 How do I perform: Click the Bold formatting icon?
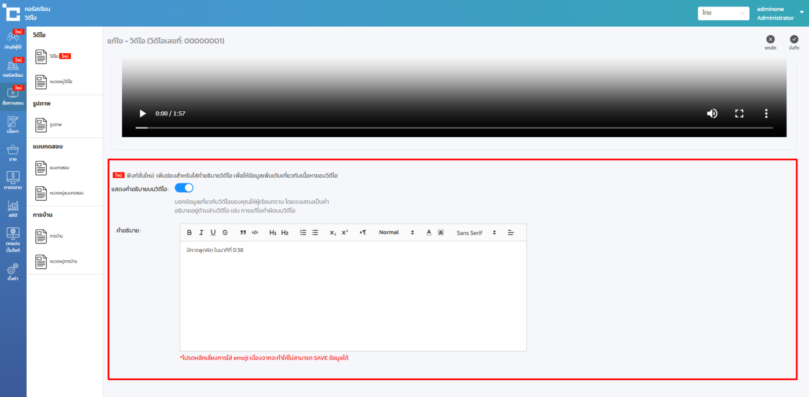pyautogui.click(x=189, y=233)
